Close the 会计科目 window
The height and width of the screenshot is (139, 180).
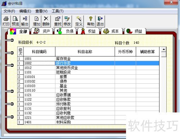(171, 2)
